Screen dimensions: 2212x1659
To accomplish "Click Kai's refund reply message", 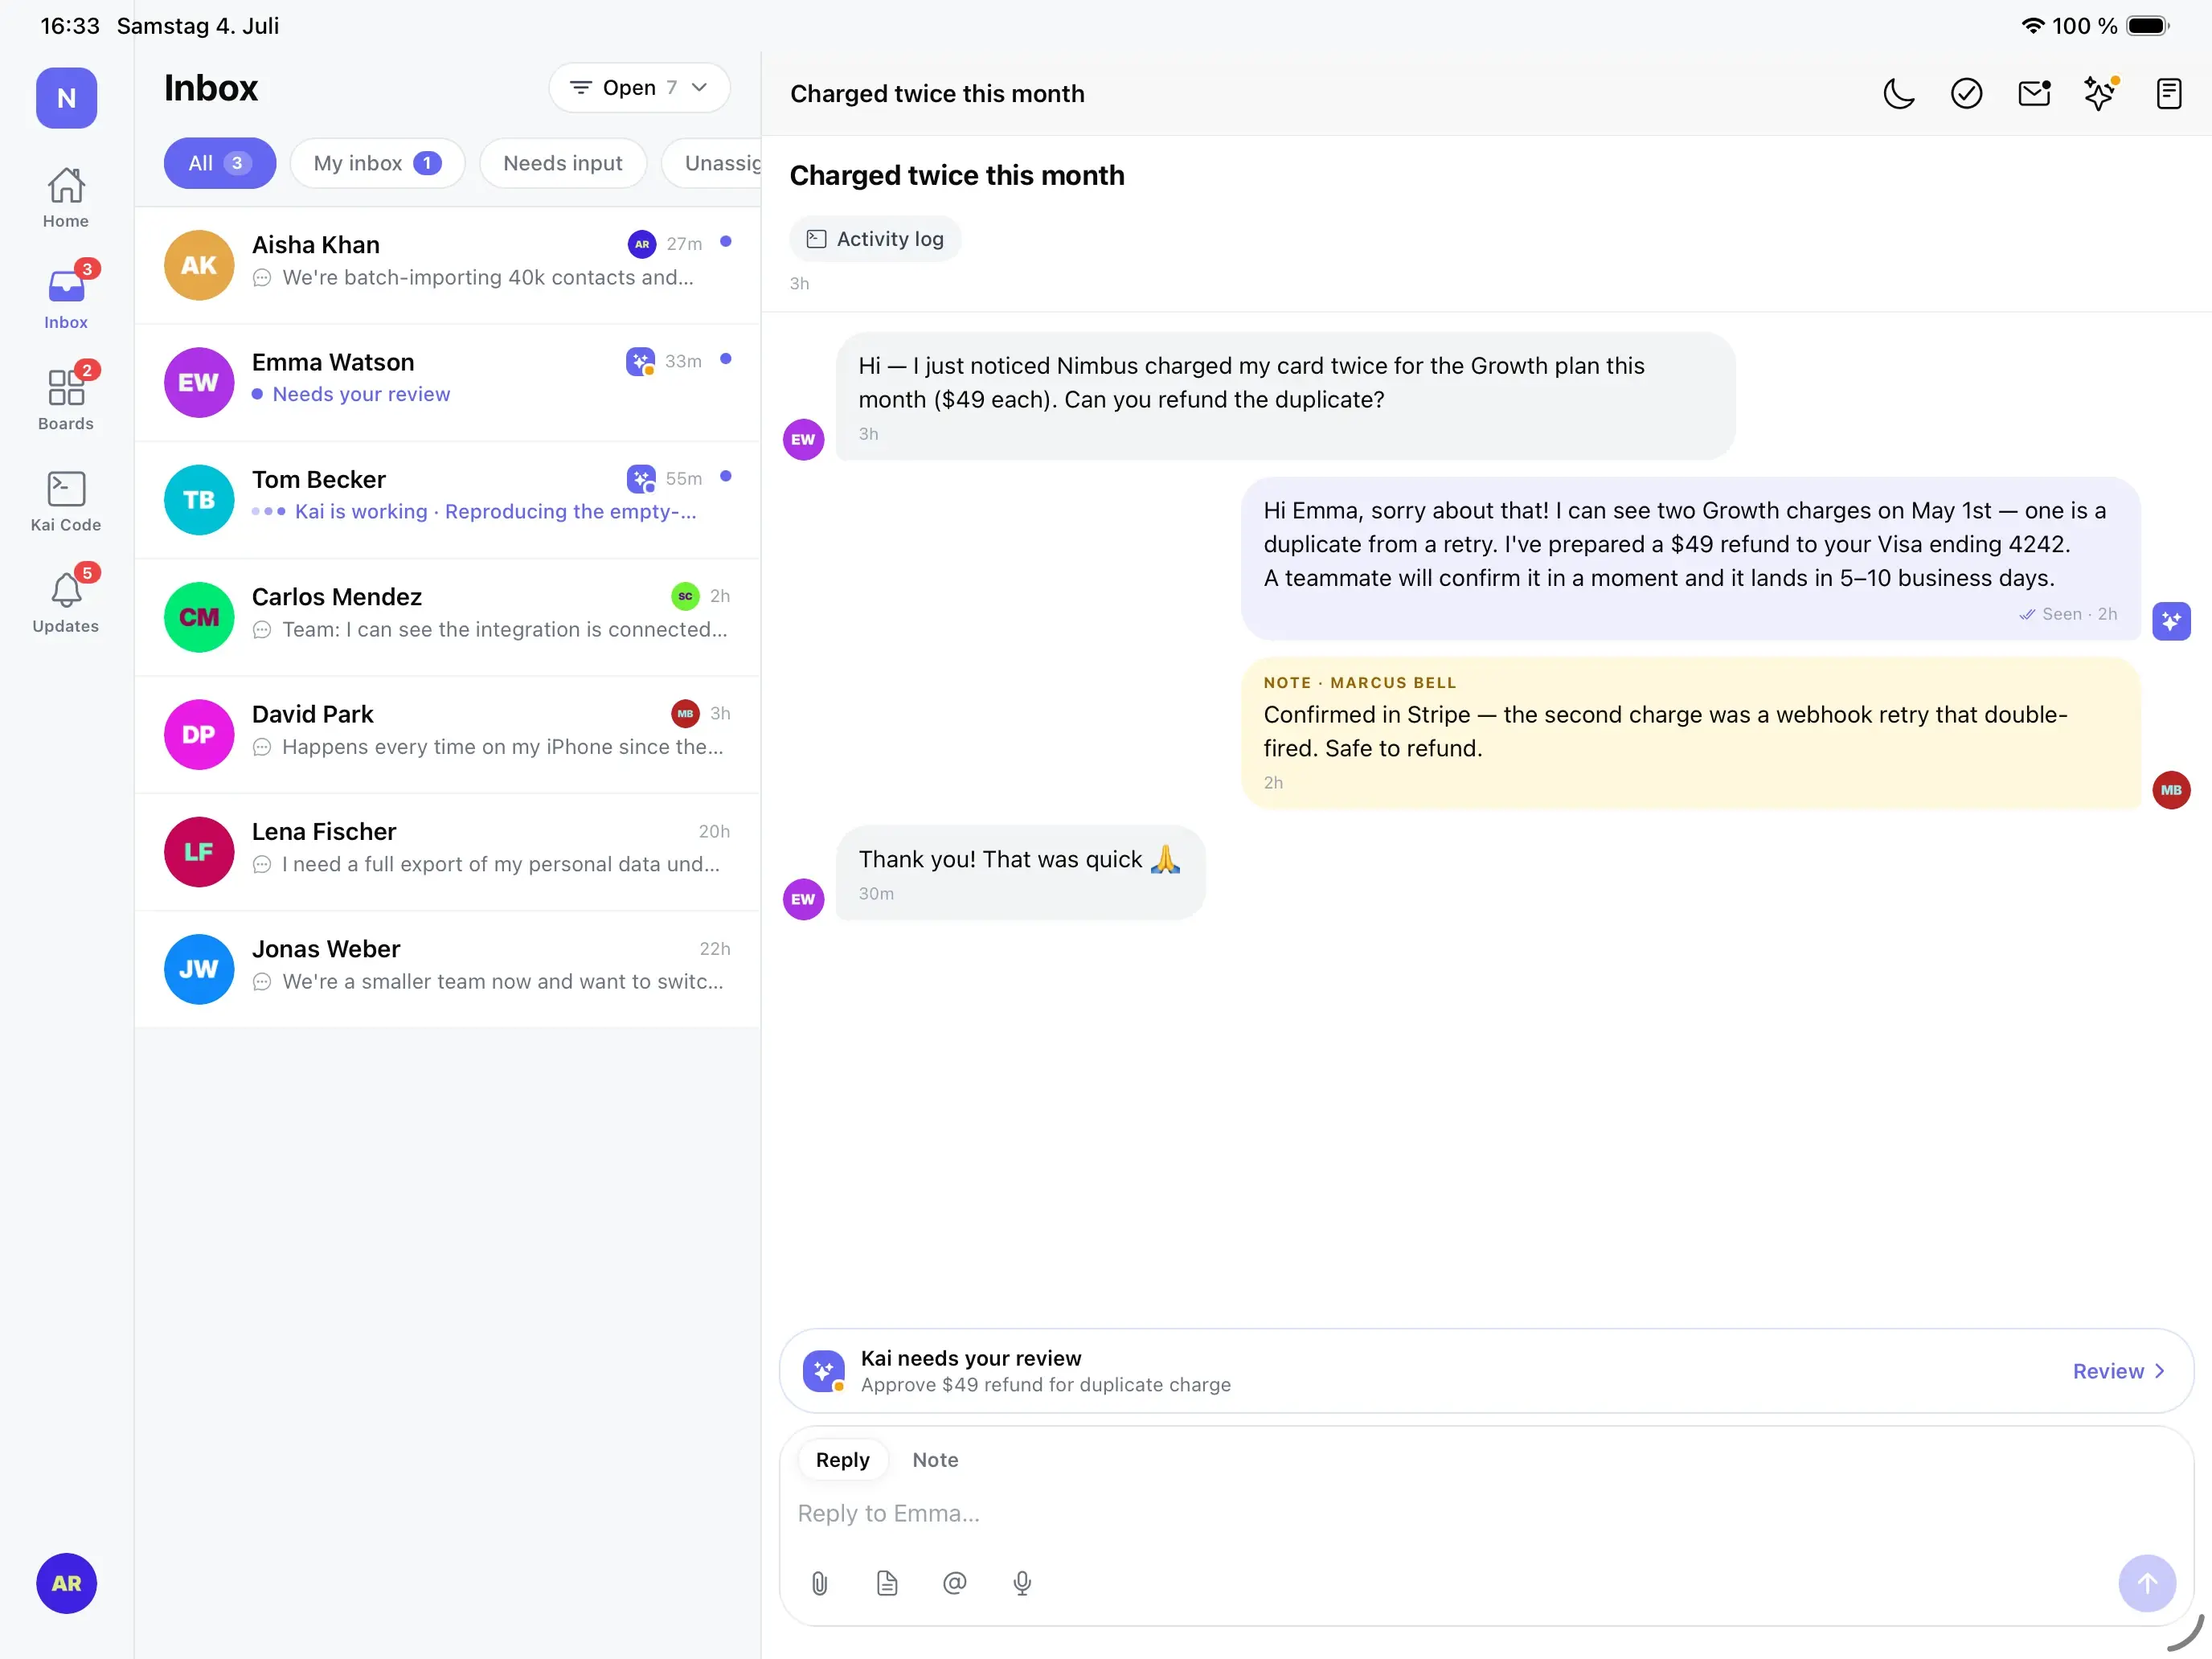I will 1690,558.
